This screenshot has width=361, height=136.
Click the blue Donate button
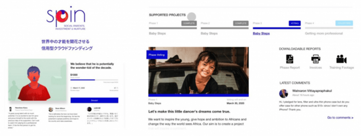[94, 100]
